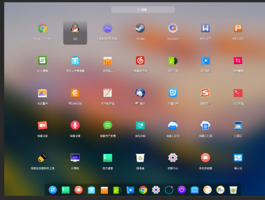
Task: Open the music player from the dock
Action: 117,190
